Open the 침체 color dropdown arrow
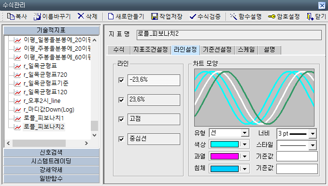Image resolution: width=328 pixels, height=186 pixels. 244,169
